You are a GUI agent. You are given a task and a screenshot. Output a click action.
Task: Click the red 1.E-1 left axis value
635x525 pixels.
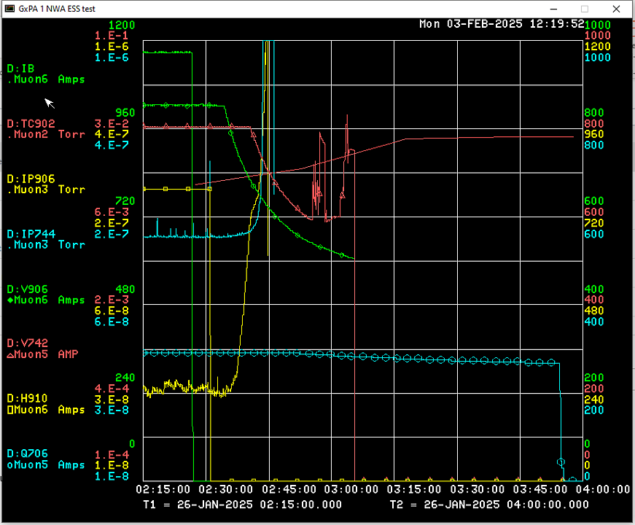tap(112, 36)
